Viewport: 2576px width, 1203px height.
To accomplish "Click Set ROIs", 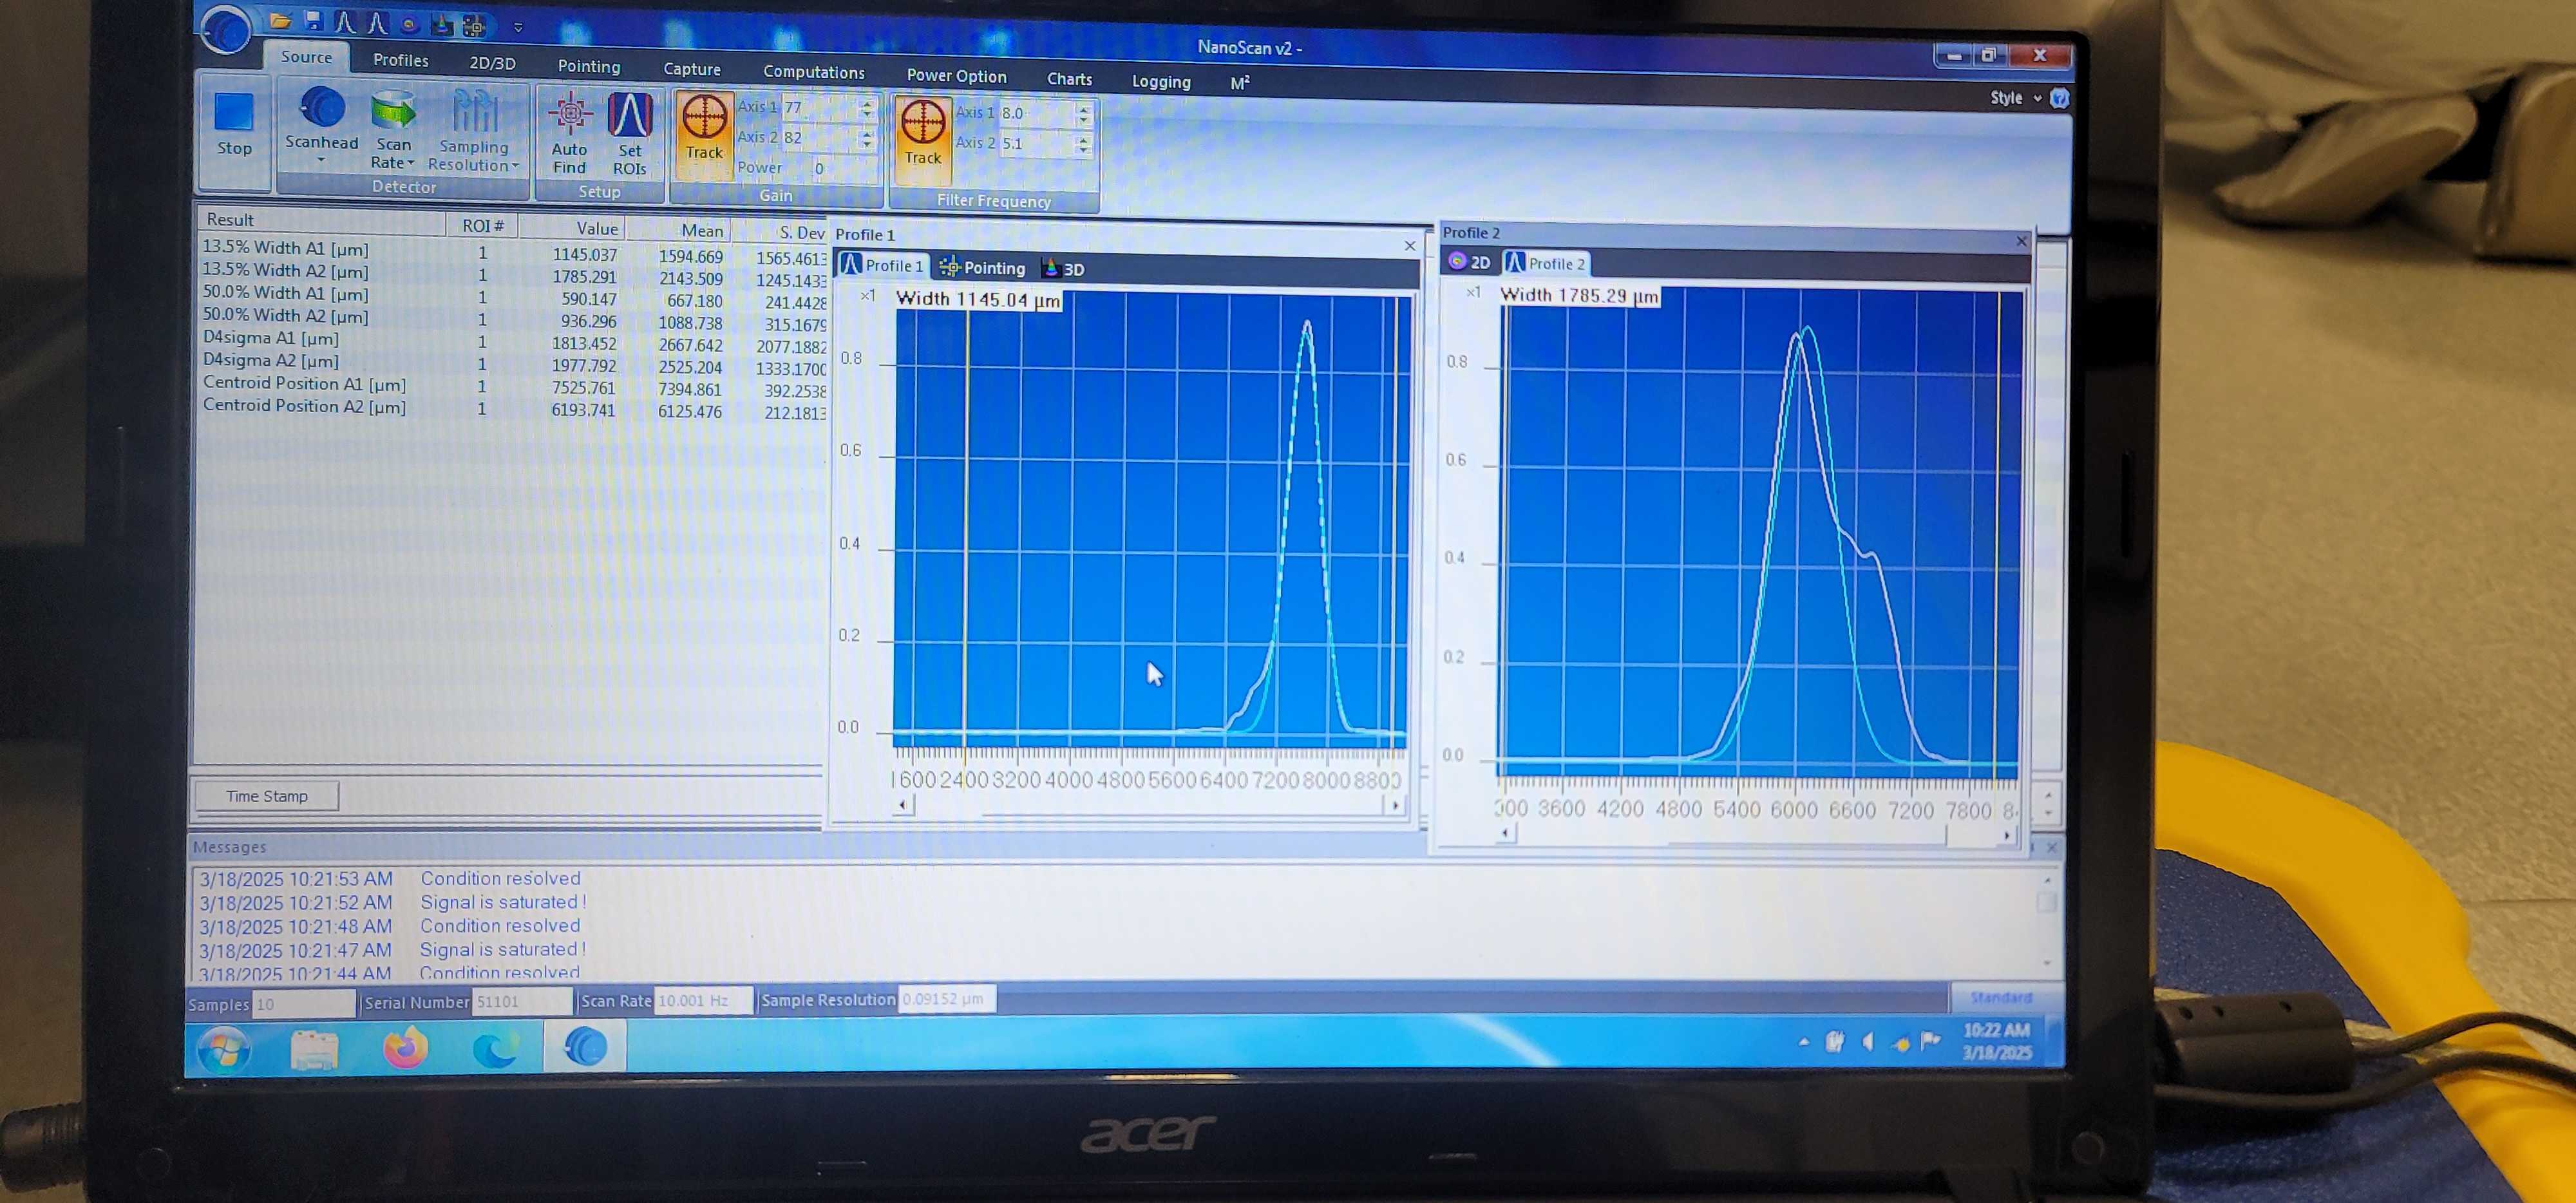I will 630,135.
